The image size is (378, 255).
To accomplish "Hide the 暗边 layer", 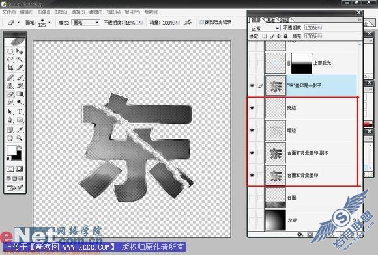I will pos(252,130).
